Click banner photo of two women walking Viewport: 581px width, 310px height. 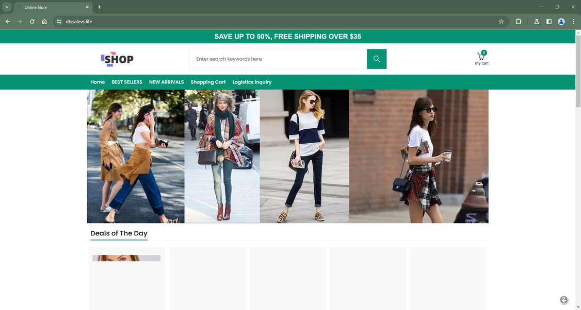point(136,156)
